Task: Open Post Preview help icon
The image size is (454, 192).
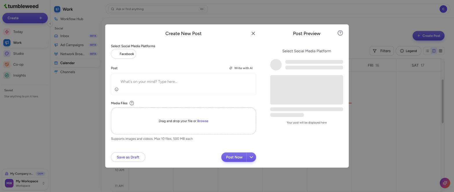Action: tap(340, 33)
